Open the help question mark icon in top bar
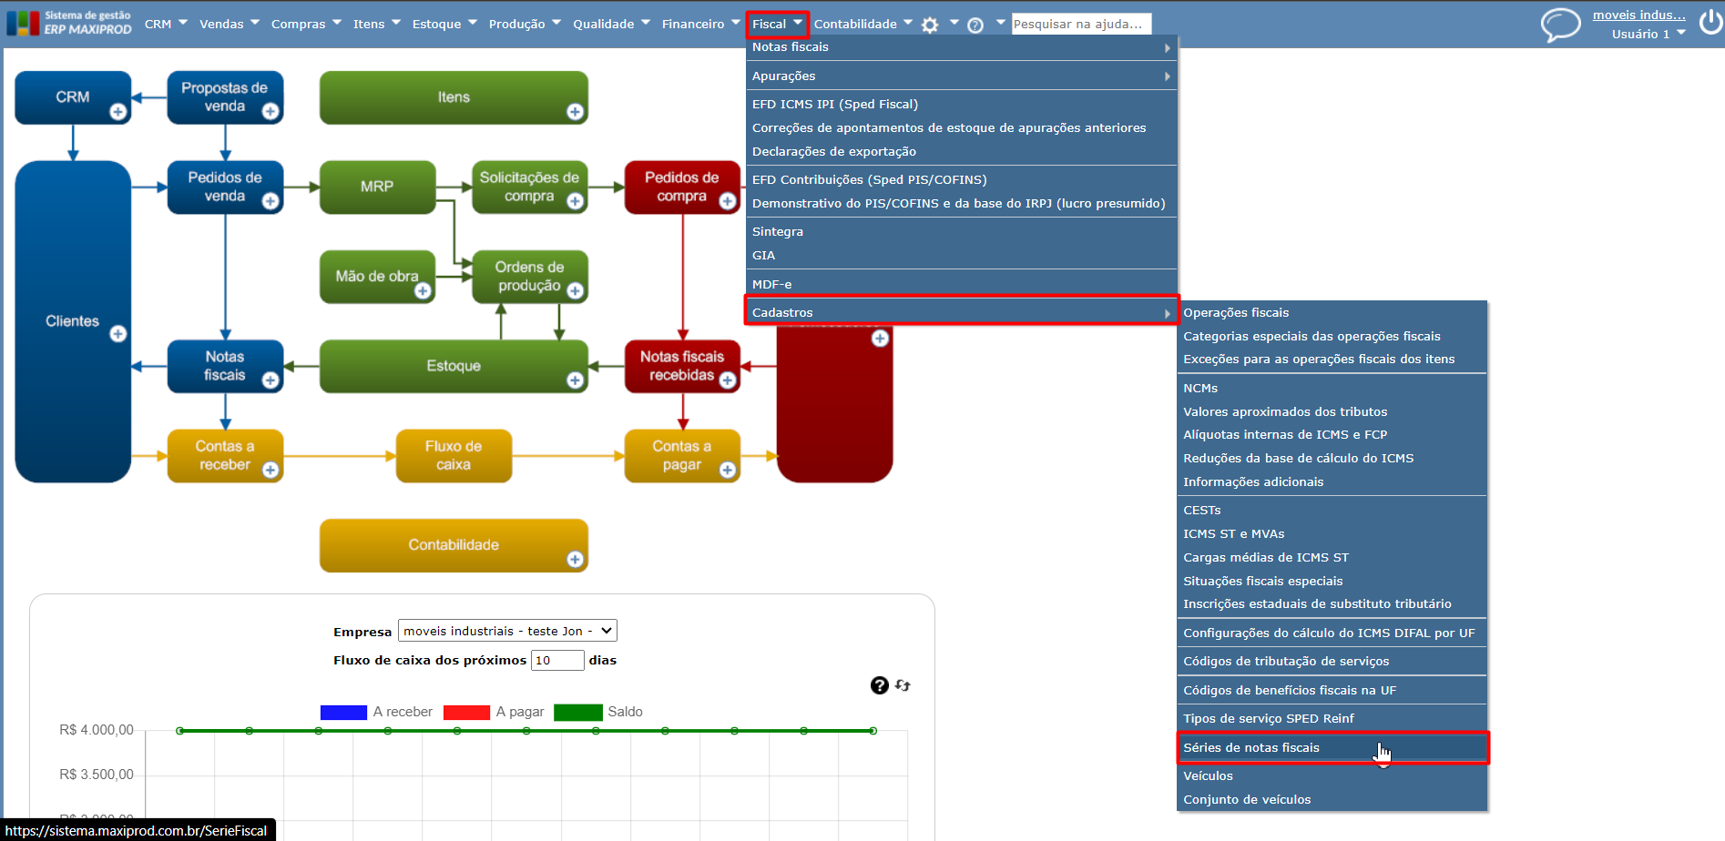 (x=975, y=25)
